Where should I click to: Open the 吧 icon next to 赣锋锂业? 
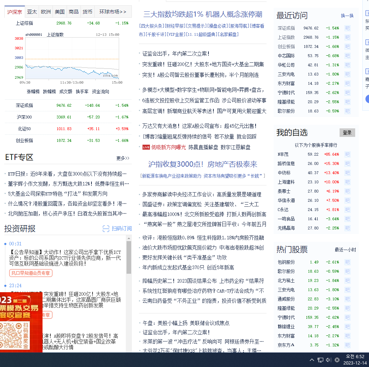[x=347, y=327]
